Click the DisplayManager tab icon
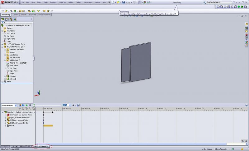249x151 pixels. (15, 19)
